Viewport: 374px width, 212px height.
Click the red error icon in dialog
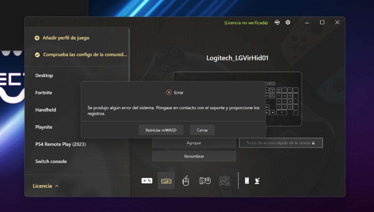click(x=169, y=92)
